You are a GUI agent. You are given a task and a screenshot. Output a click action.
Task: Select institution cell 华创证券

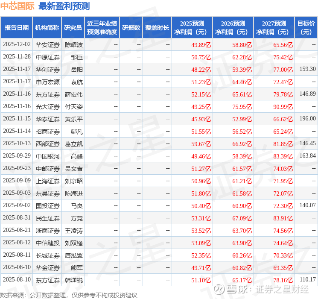[x=48, y=70]
